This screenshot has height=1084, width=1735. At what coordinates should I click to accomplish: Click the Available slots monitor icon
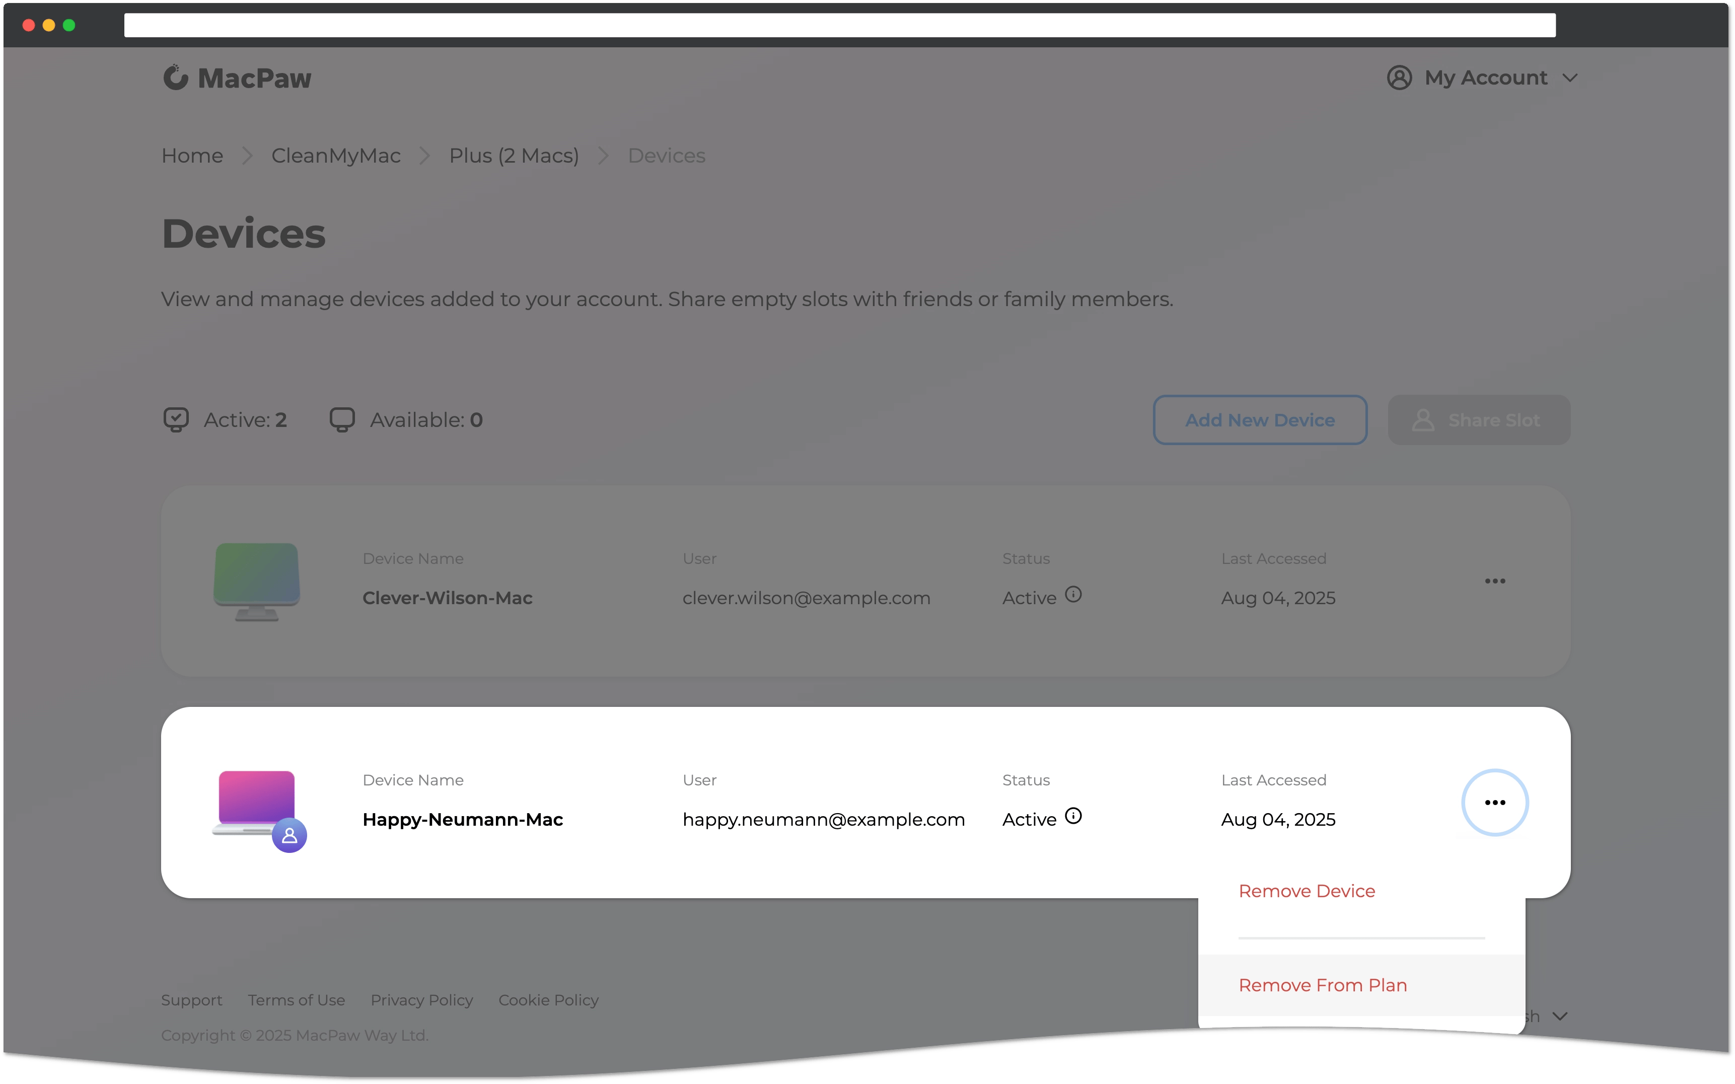tap(342, 420)
